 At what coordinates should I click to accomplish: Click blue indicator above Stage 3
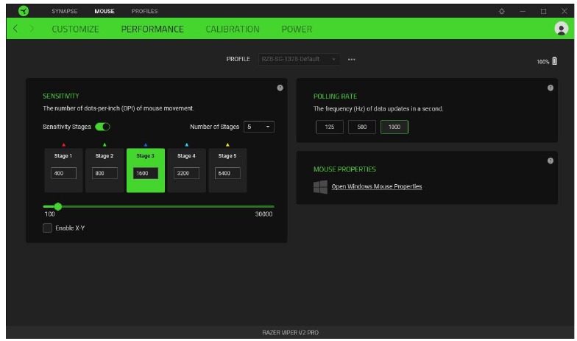[x=146, y=144]
